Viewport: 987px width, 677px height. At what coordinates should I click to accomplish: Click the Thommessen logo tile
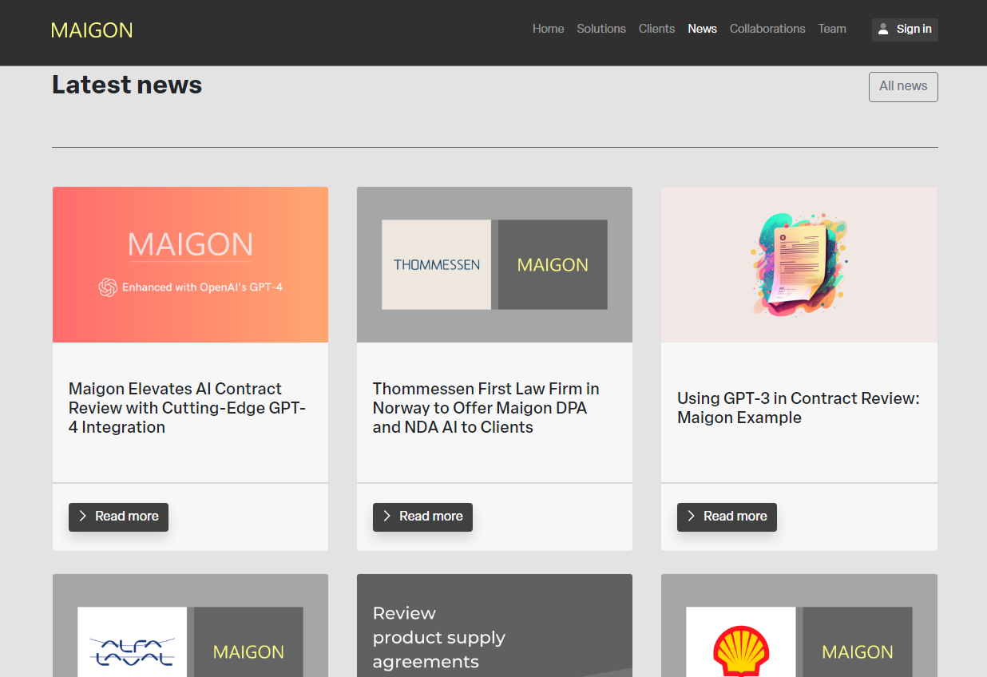click(437, 265)
